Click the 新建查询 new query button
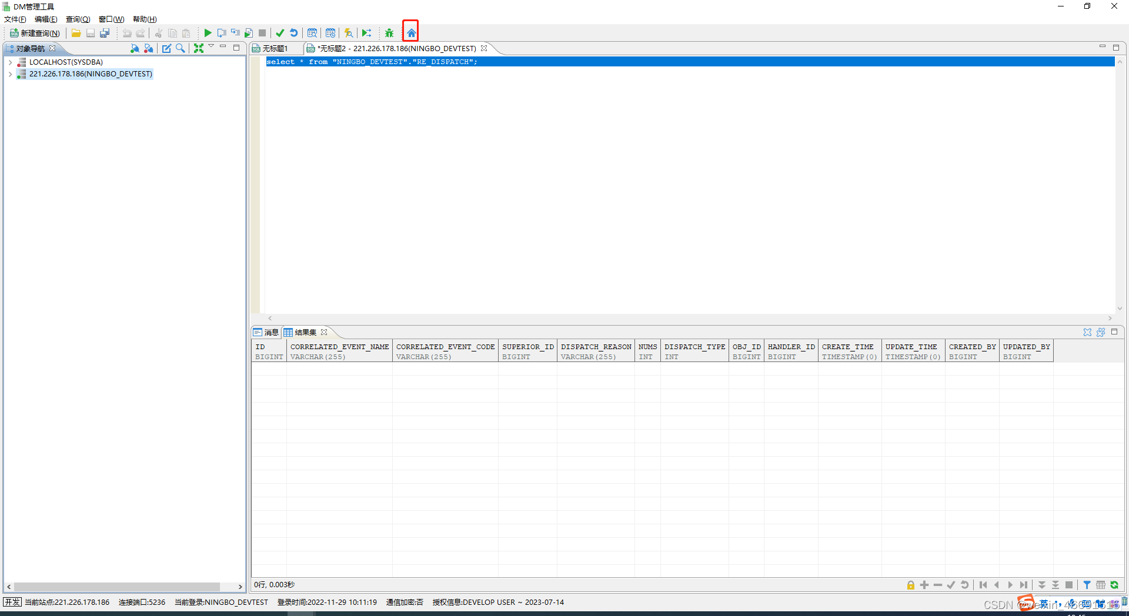The image size is (1129, 616). pos(35,33)
